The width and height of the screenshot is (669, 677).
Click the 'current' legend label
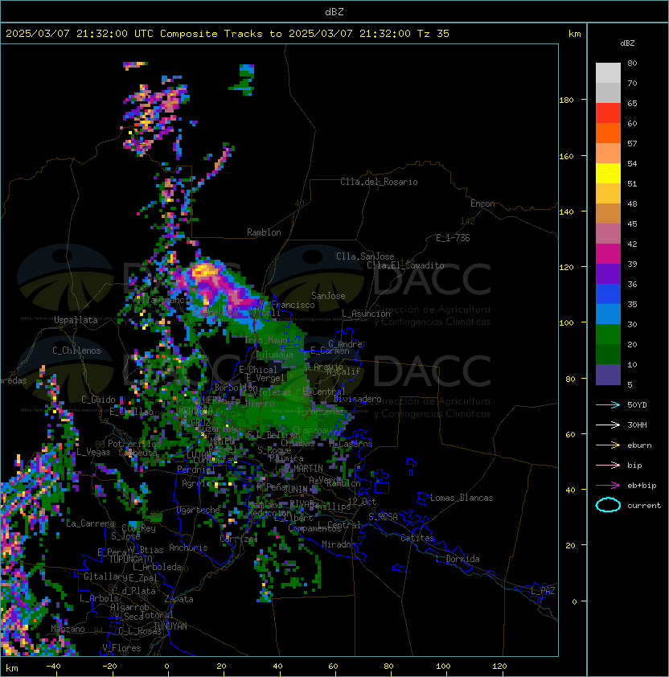point(644,506)
